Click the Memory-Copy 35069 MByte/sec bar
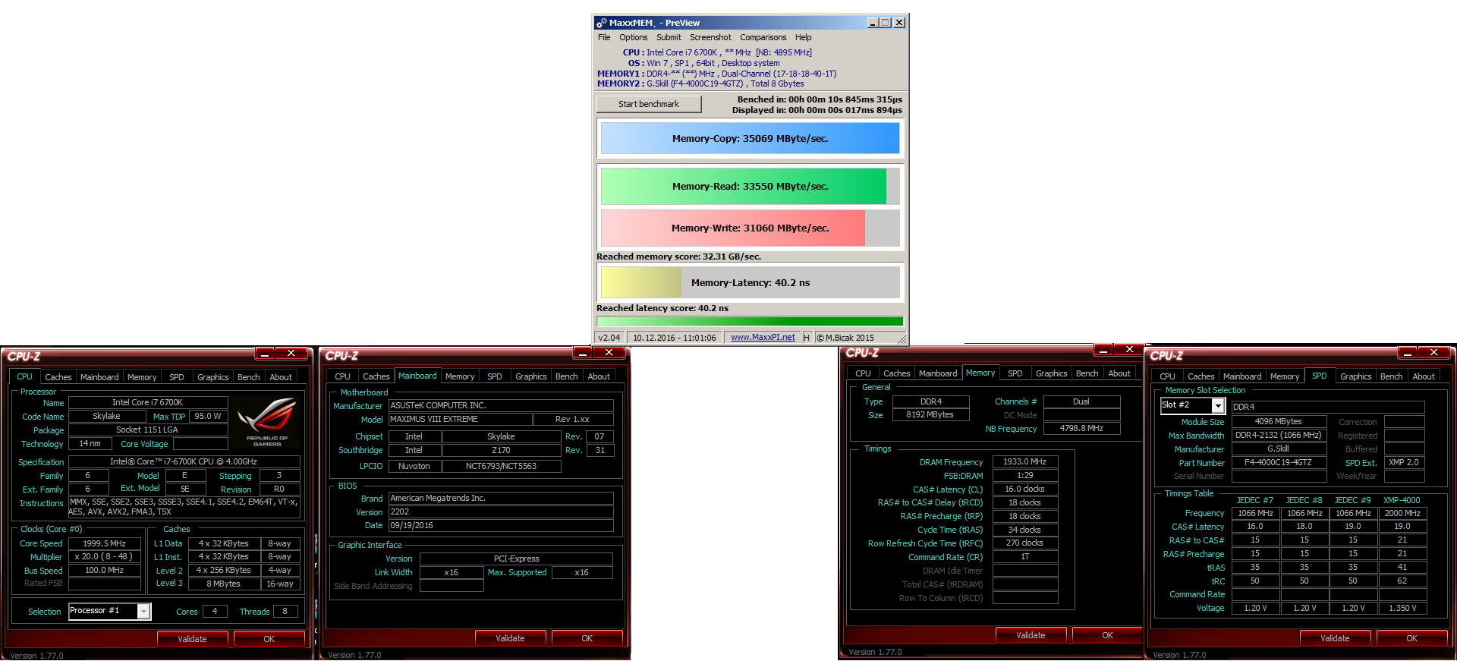 [x=750, y=139]
